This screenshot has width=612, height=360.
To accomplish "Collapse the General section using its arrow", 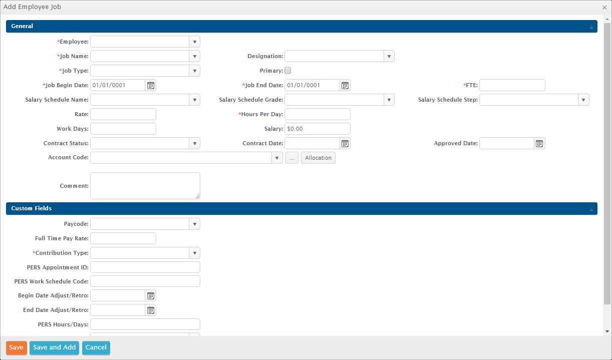I will 591,27.
